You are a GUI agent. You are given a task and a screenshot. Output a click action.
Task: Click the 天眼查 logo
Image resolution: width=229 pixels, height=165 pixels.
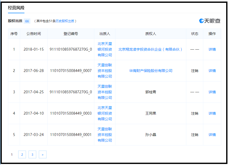(x=210, y=21)
